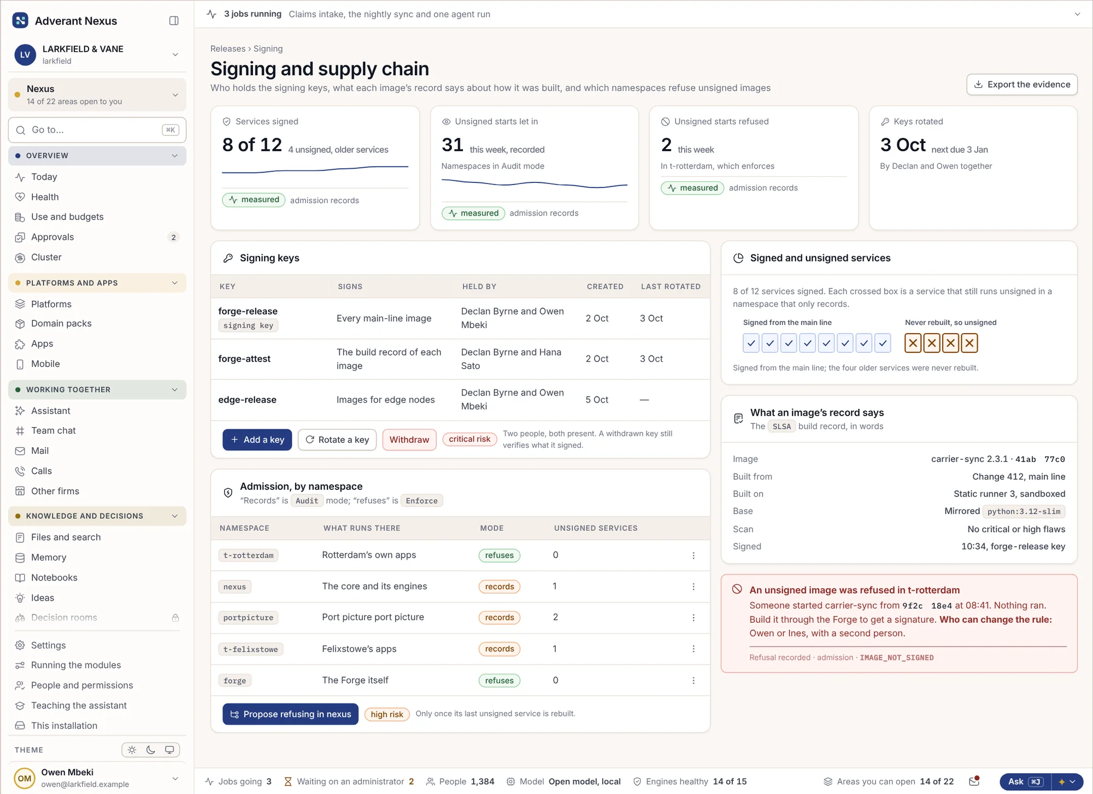Collapse the Knowledge and Decisions section

click(97, 516)
